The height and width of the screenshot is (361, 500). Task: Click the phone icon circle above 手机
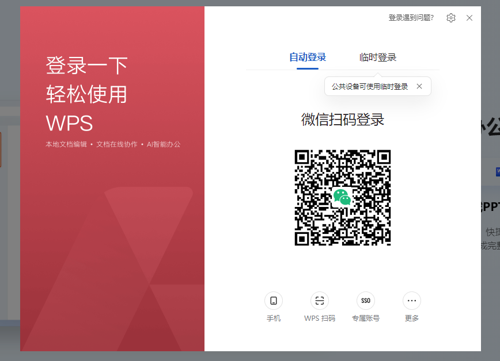[273, 300]
